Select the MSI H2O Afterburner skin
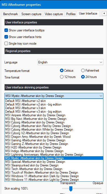The height and width of the screenshot is (194, 107). click(54, 147)
